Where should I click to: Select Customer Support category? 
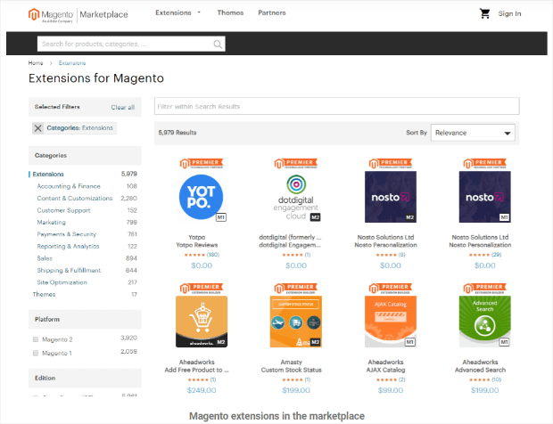(64, 210)
